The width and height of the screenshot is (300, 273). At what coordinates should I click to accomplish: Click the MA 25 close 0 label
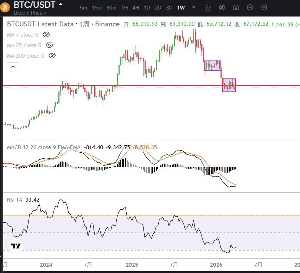(24, 45)
